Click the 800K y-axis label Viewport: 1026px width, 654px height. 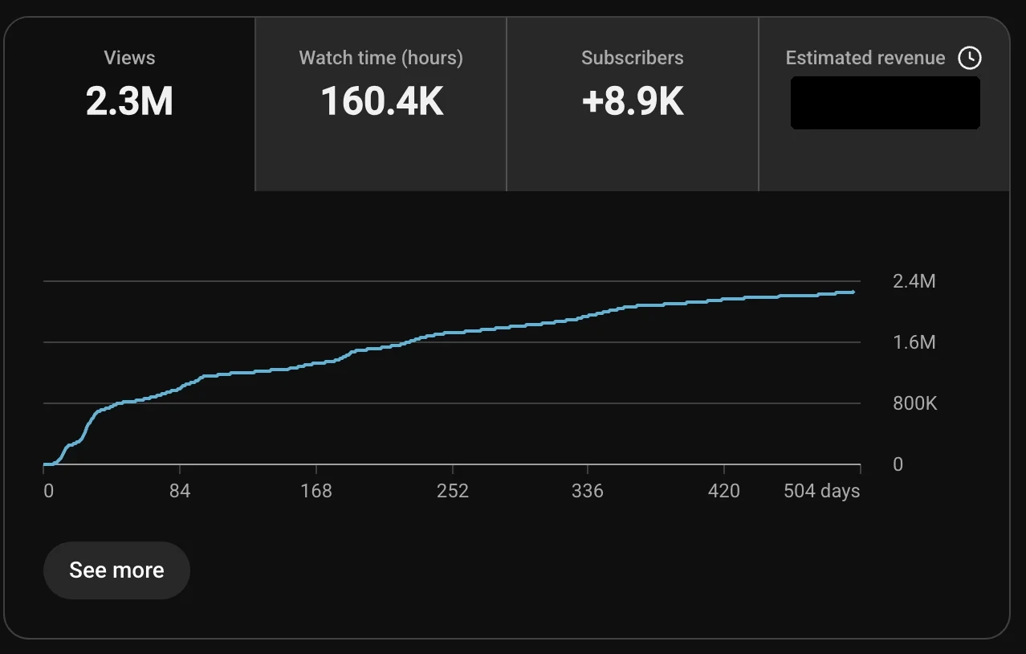915,403
